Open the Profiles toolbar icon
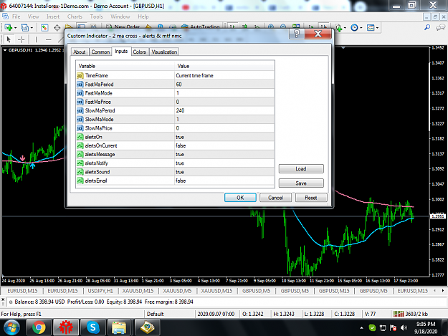This screenshot has width=448, height=336. (x=24, y=28)
